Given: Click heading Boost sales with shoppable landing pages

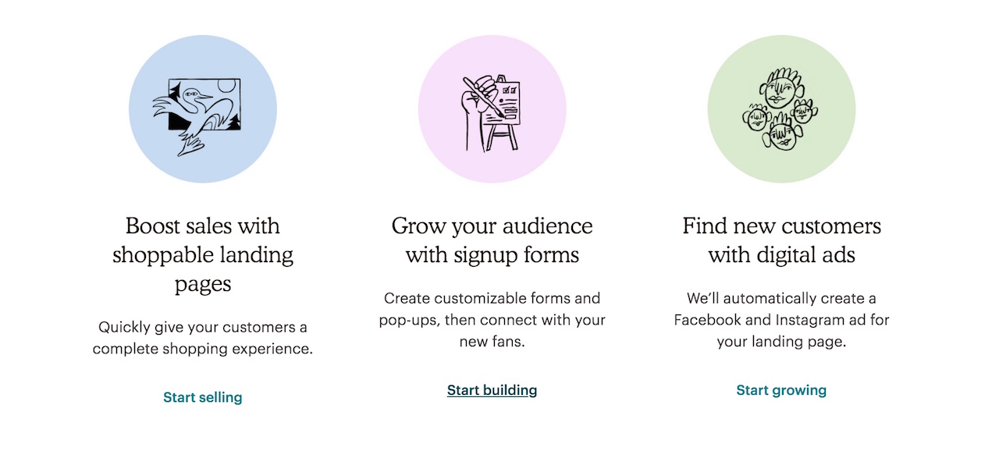Looking at the screenshot, I should click(203, 255).
